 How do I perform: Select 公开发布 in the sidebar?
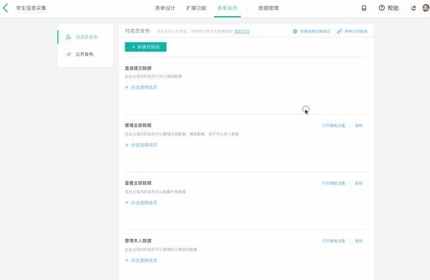(x=84, y=54)
